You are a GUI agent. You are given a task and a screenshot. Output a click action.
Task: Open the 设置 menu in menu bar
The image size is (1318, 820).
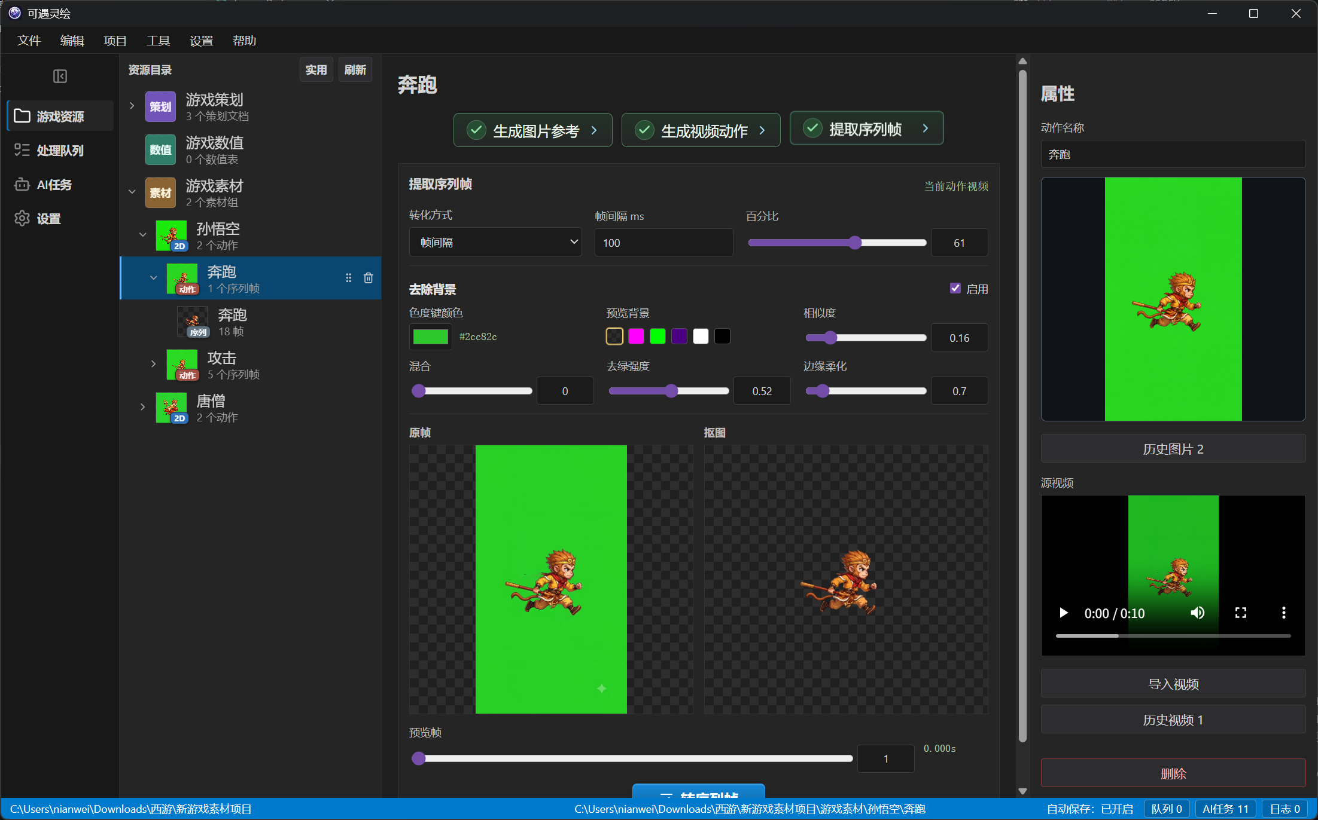click(201, 41)
